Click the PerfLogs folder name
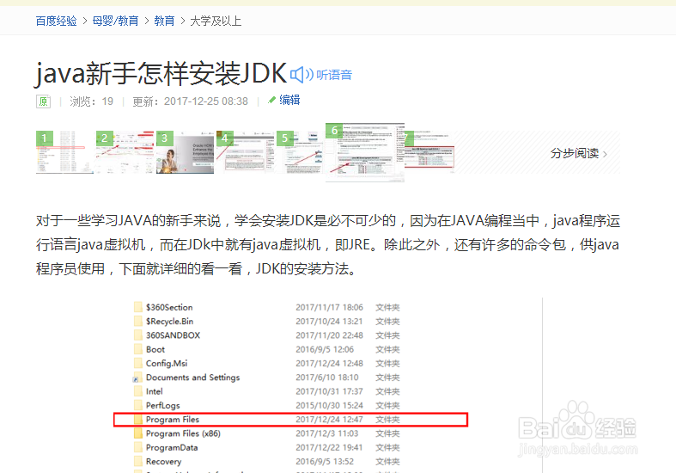The image size is (676, 473). click(x=162, y=405)
